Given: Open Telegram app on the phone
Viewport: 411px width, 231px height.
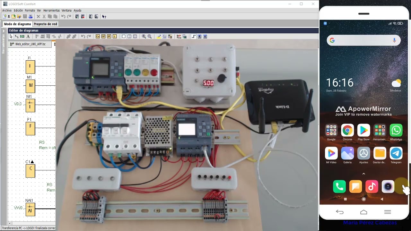Looking at the screenshot, I should (396, 153).
